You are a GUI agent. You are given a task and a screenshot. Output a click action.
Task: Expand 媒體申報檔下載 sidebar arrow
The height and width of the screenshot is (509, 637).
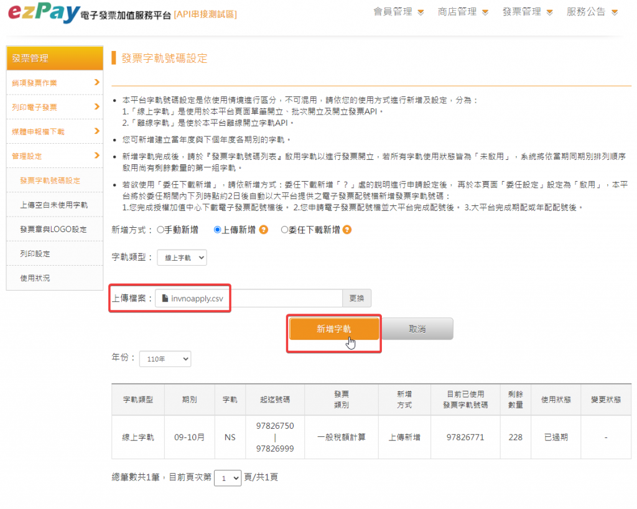coord(96,131)
